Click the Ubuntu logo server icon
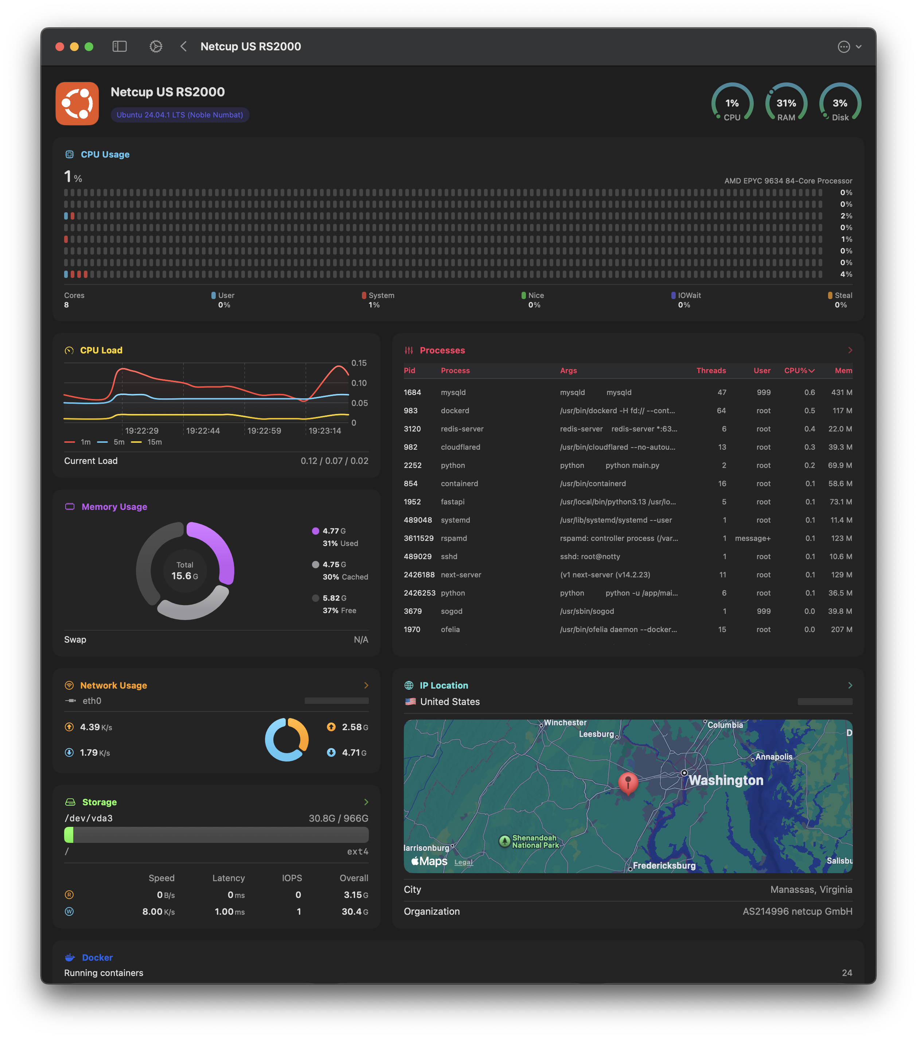 77,104
